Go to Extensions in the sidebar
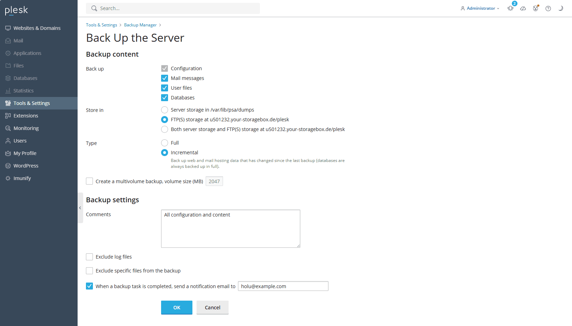Image resolution: width=572 pixels, height=326 pixels. pyautogui.click(x=26, y=116)
